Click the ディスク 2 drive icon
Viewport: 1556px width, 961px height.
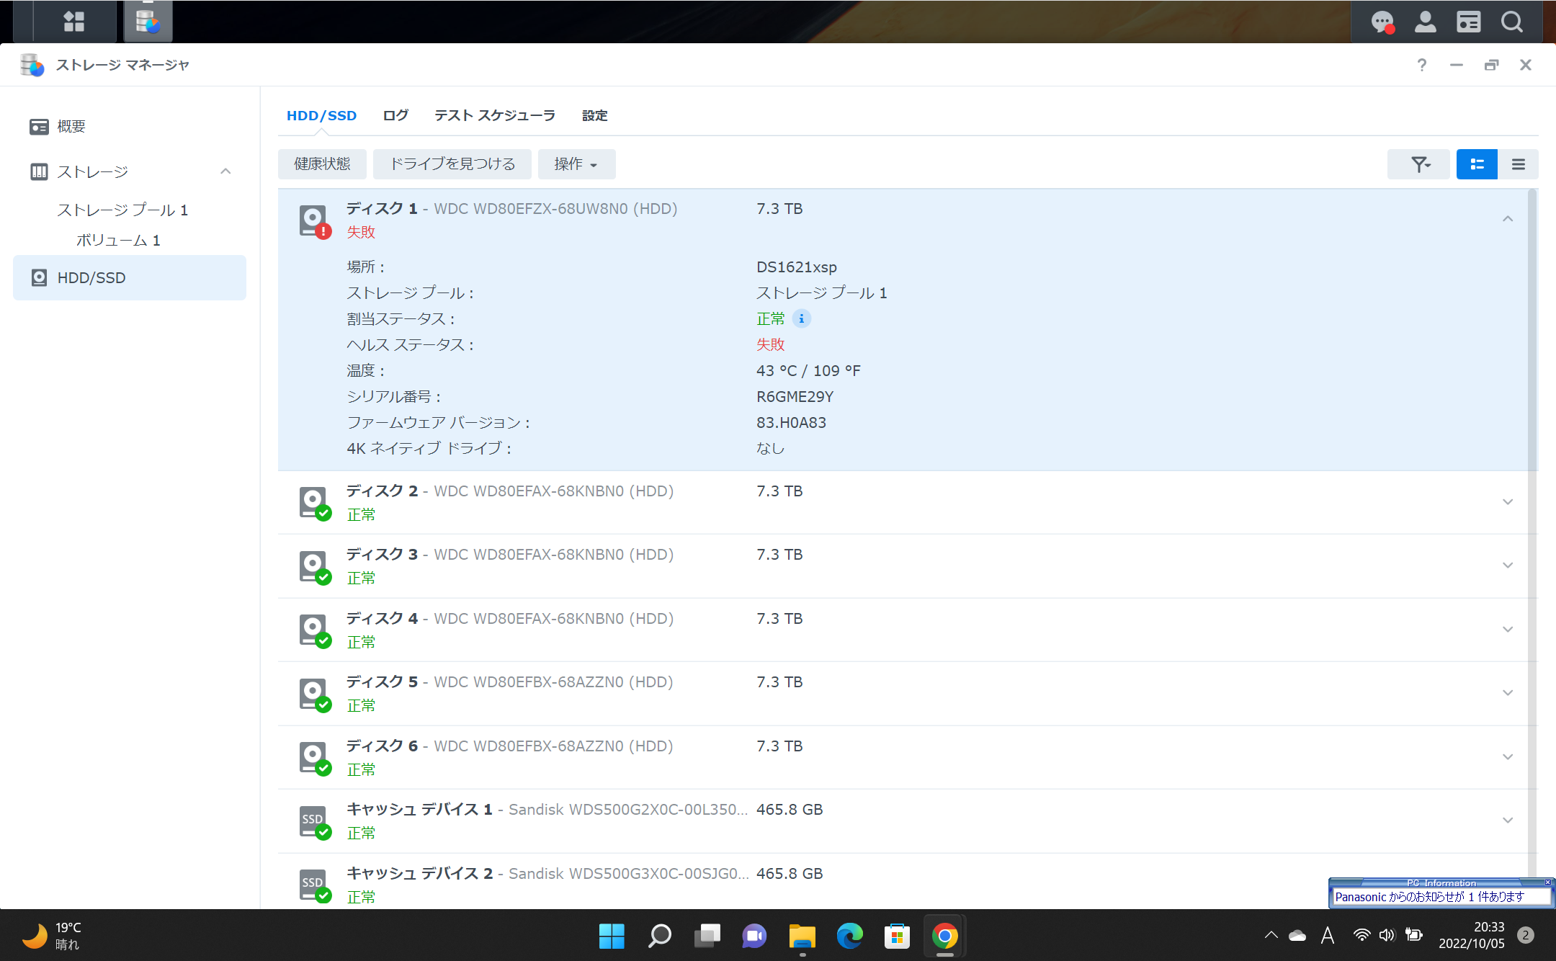(x=315, y=503)
